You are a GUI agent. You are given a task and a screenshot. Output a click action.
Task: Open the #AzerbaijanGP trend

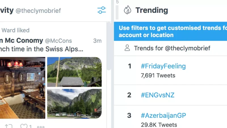[x=163, y=116]
